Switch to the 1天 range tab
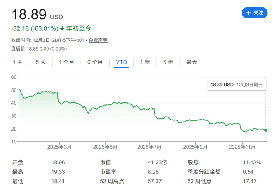Screen dimensions: 272x191 [18, 62]
